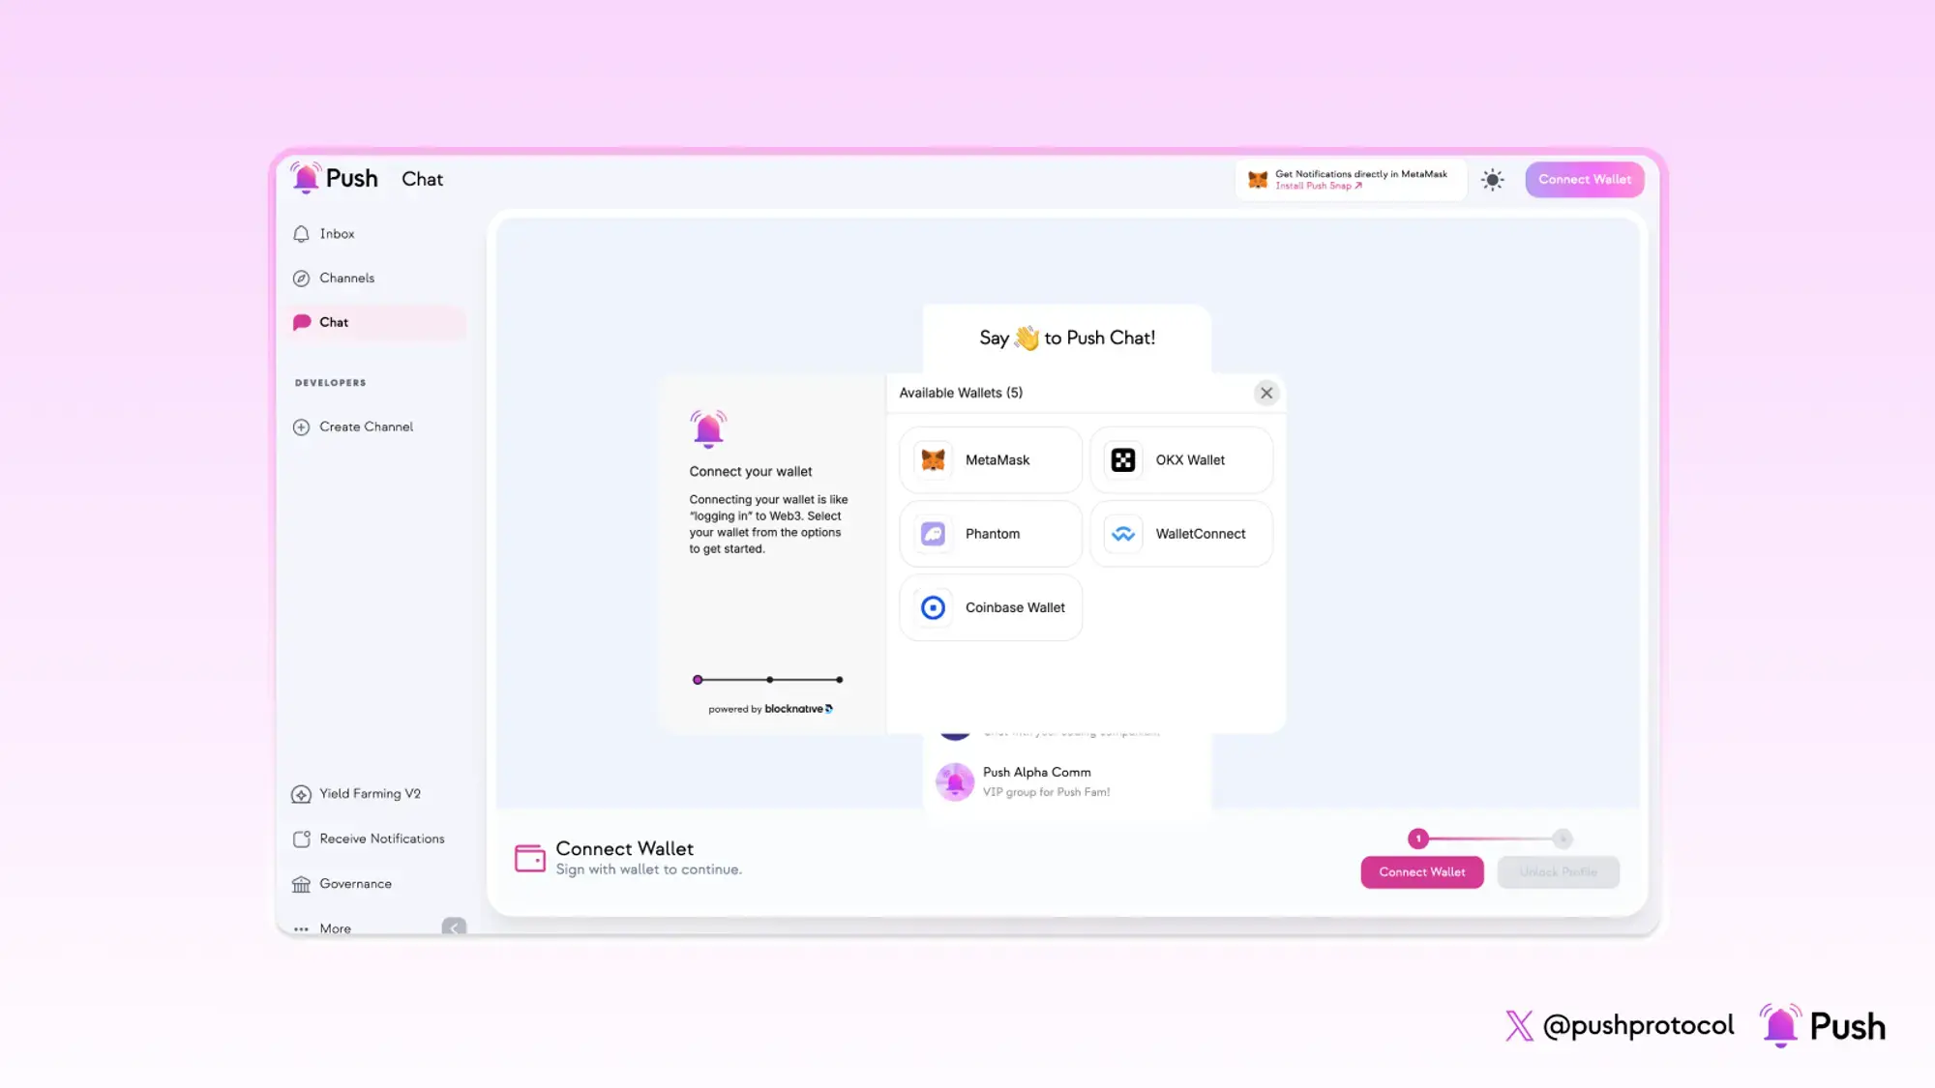This screenshot has height=1088, width=1935.
Task: Select Phantom wallet option
Action: [x=990, y=533]
